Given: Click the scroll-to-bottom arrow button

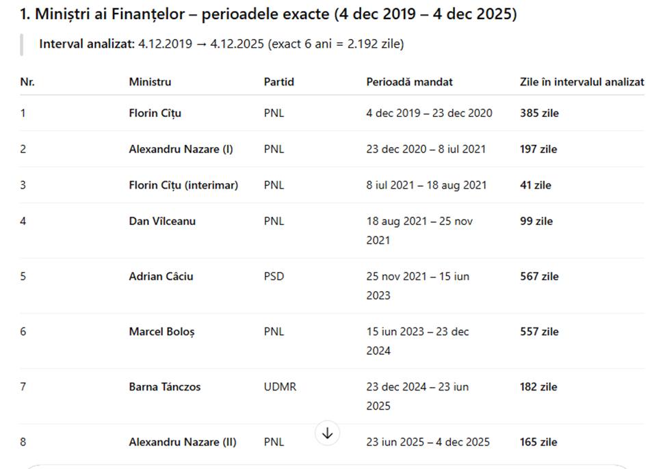Looking at the screenshot, I should coord(328,433).
